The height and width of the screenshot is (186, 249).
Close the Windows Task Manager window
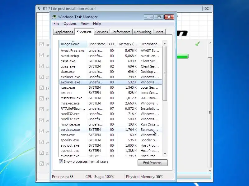point(169,17)
